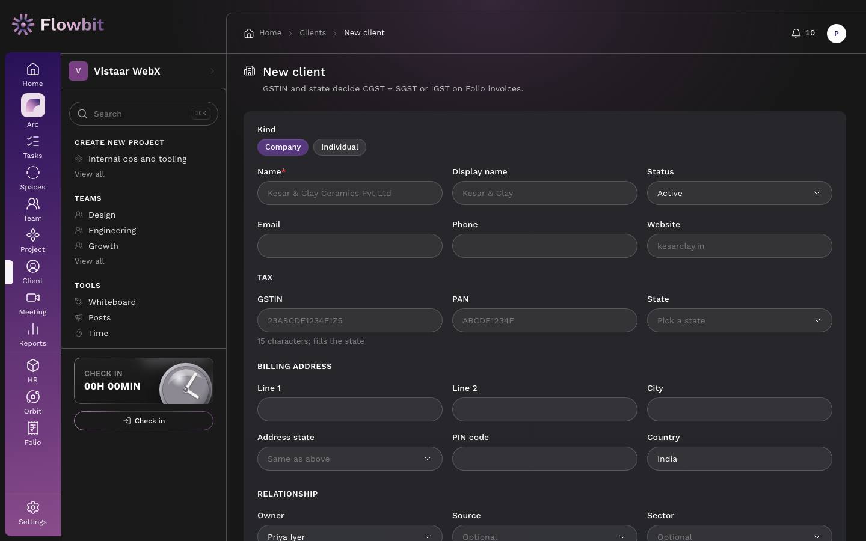The height and width of the screenshot is (541, 866).
Task: Open the Arc icon in sidebar
Action: pos(33,106)
